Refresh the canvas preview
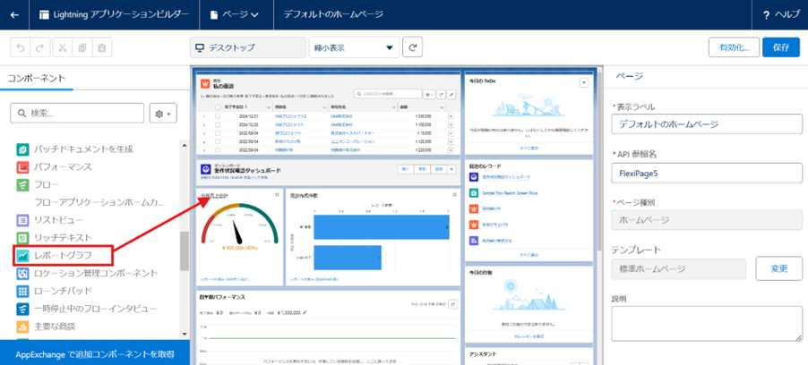Image resolution: width=808 pixels, height=365 pixels. 412,48
